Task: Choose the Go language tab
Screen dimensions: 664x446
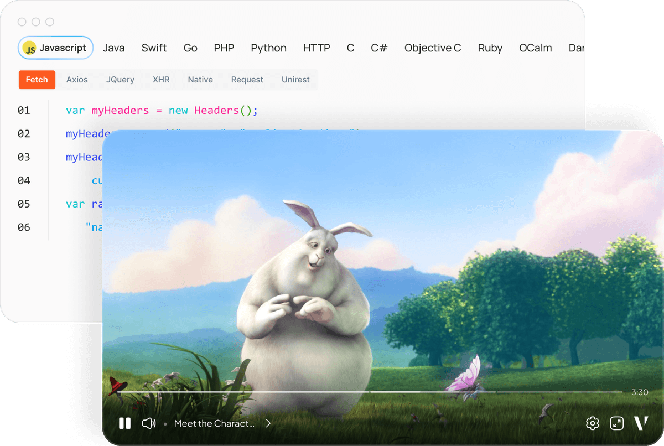Action: 190,48
